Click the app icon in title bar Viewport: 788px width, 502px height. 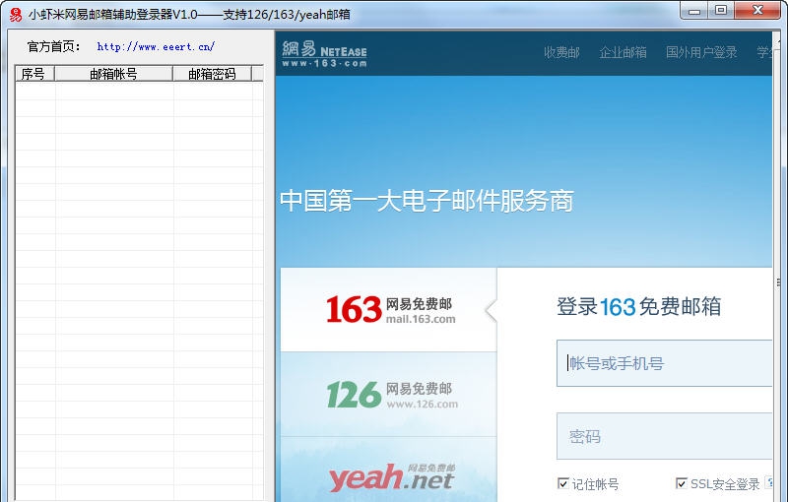click(16, 14)
